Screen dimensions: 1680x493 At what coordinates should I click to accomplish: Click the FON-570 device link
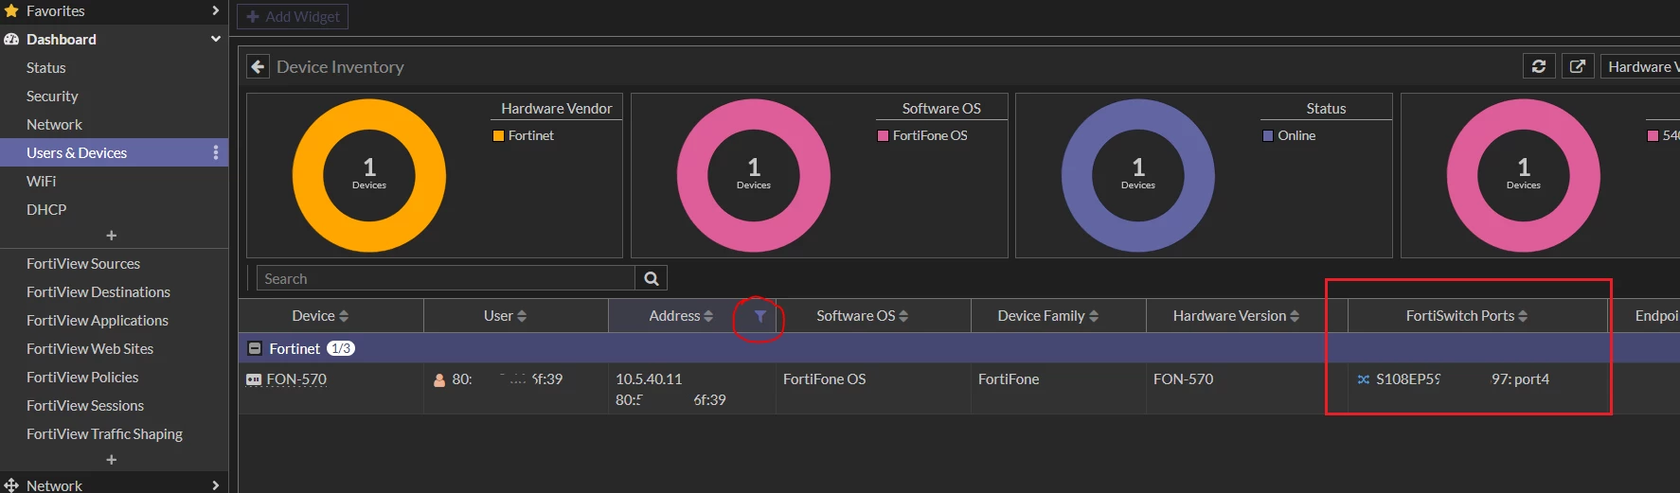(296, 379)
